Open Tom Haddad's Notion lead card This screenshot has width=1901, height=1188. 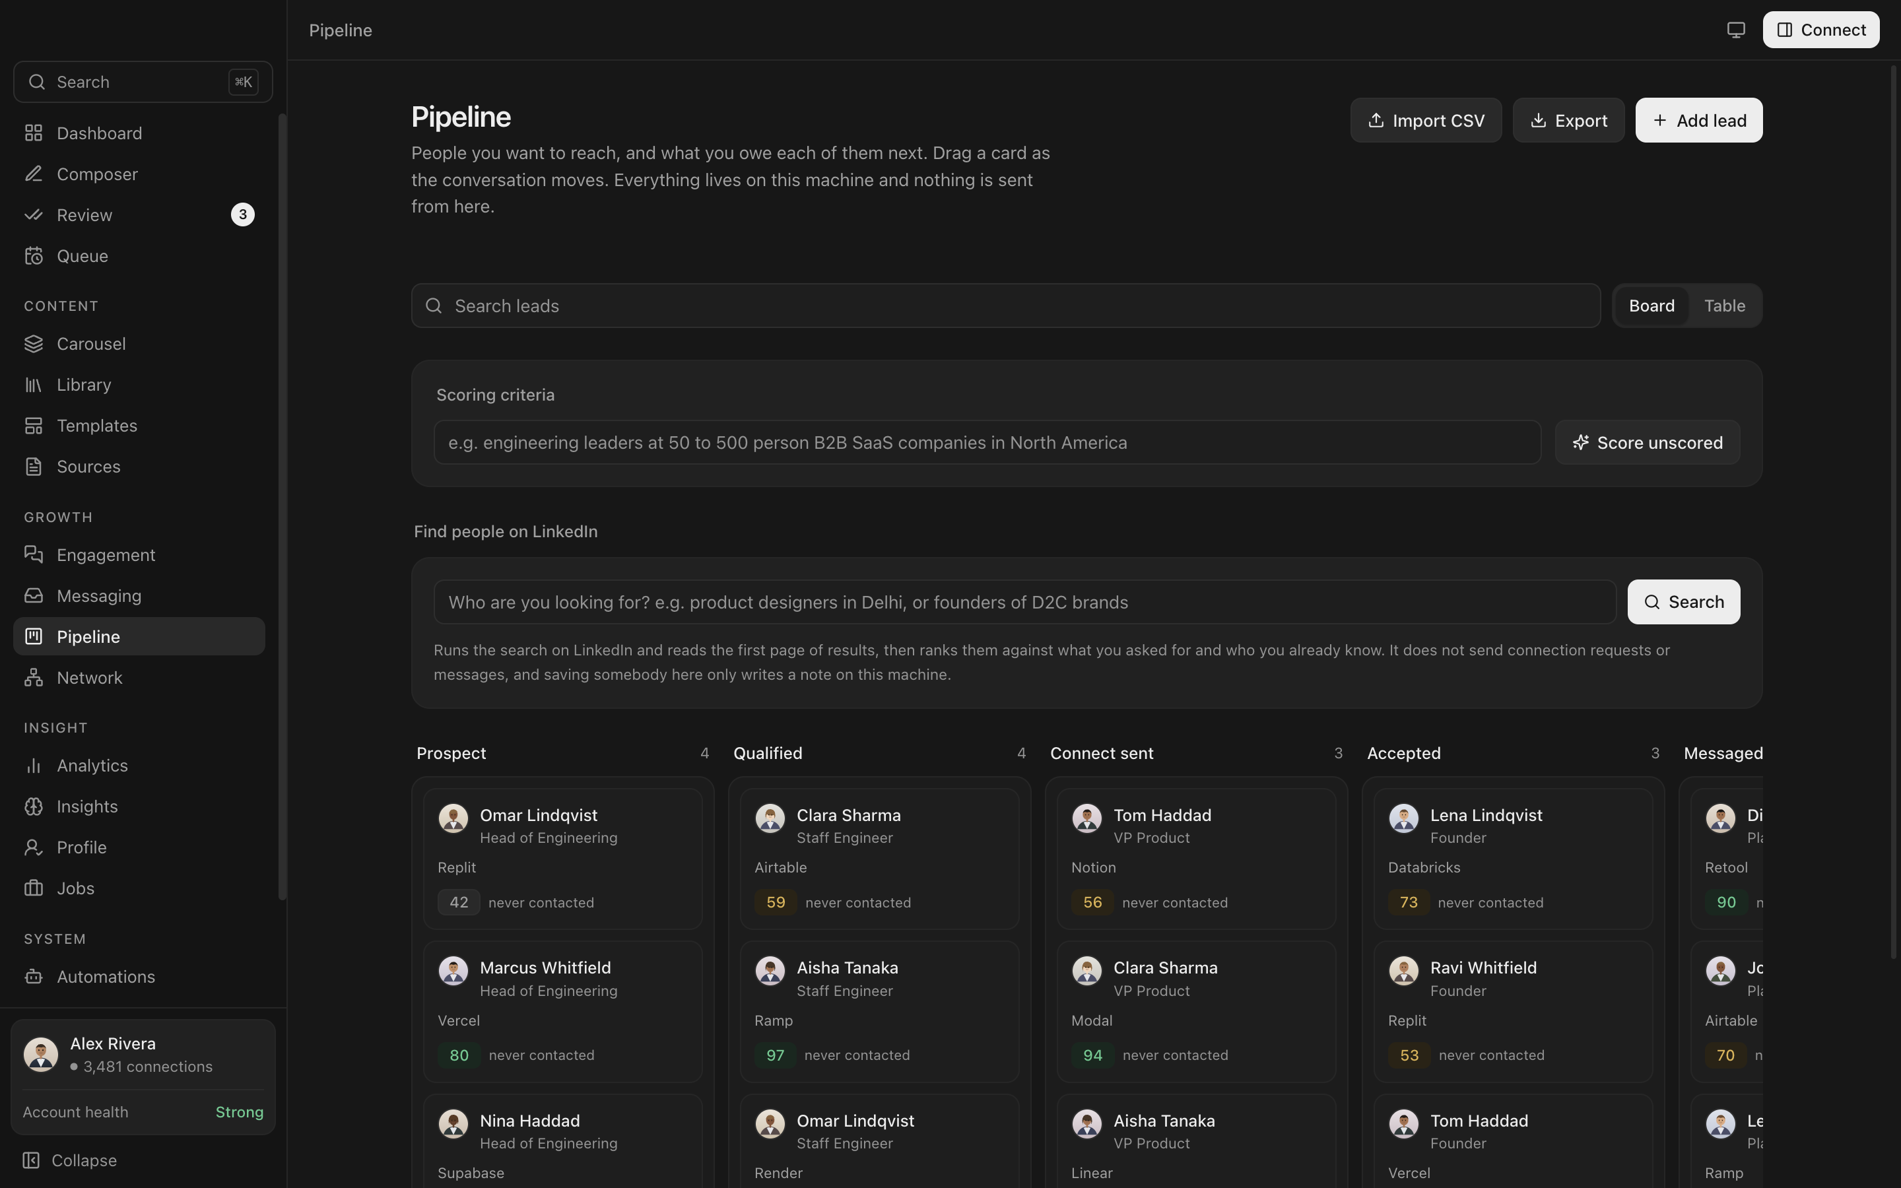1195,859
